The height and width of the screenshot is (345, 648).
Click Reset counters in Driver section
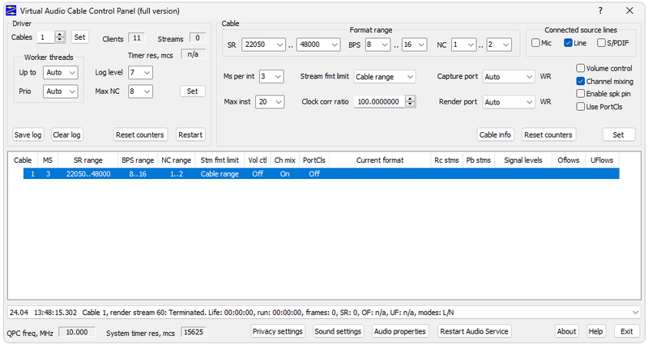click(140, 134)
